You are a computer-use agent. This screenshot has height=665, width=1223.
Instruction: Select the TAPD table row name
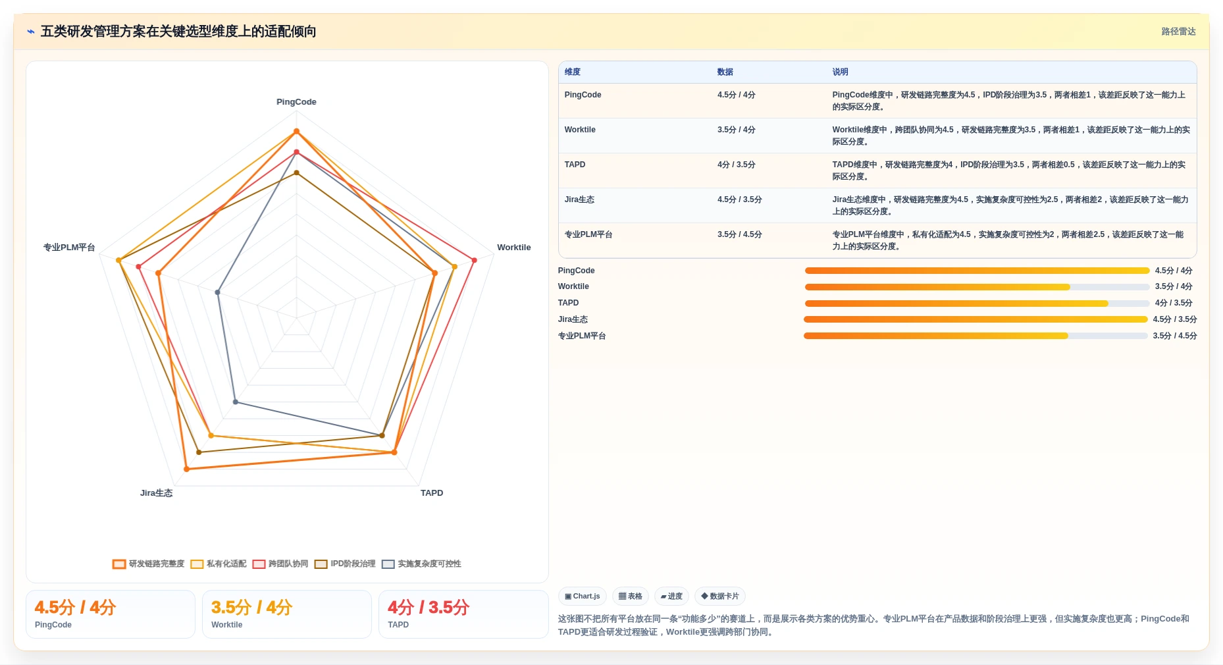point(575,165)
